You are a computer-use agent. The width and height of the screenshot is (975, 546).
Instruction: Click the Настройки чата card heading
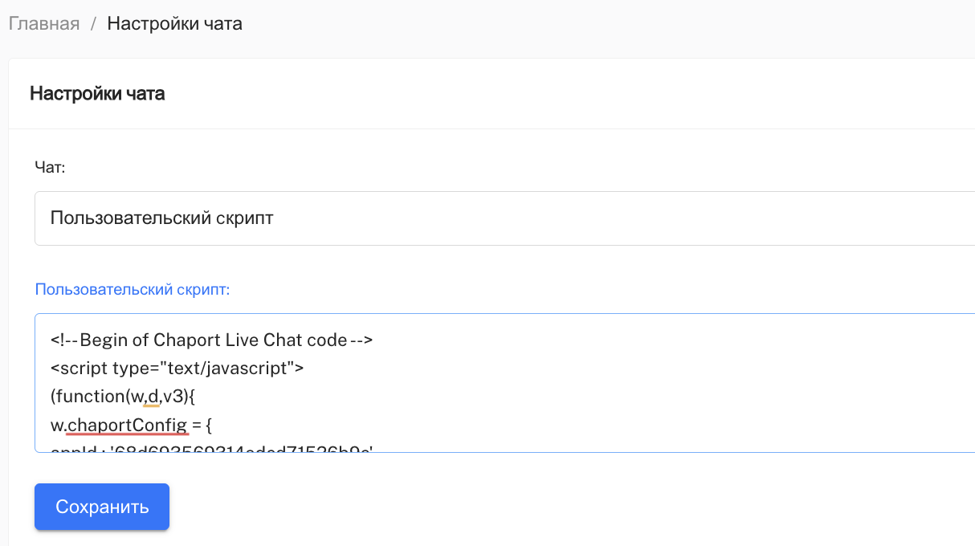click(x=97, y=93)
